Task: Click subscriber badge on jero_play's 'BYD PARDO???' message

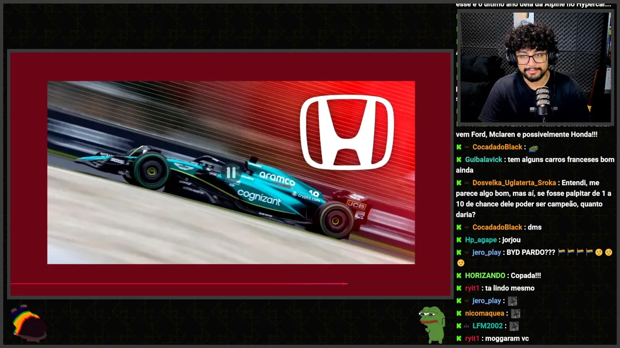Action: [467, 252]
